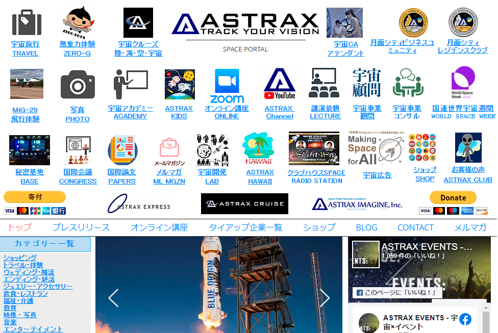Open the MiG-29 jet photo thumbnail
This screenshot has height=333, width=498.
[27, 84]
